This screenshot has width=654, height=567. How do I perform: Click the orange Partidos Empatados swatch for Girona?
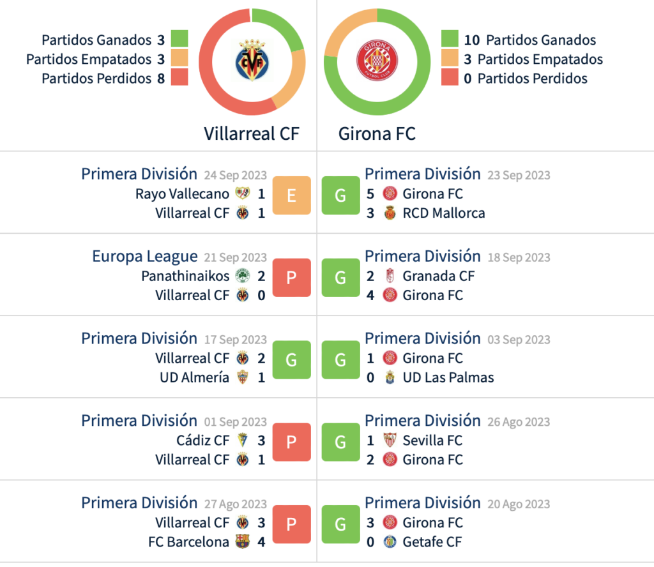[x=450, y=59]
